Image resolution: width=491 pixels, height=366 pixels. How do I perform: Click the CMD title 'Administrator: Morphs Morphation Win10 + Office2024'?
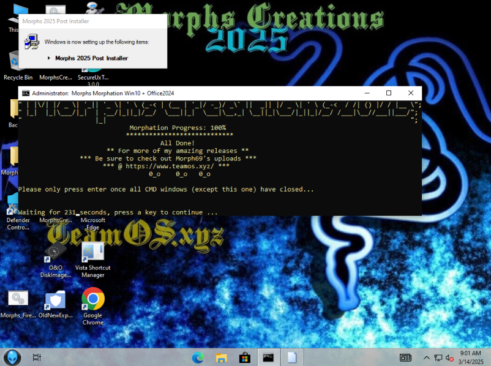click(103, 93)
